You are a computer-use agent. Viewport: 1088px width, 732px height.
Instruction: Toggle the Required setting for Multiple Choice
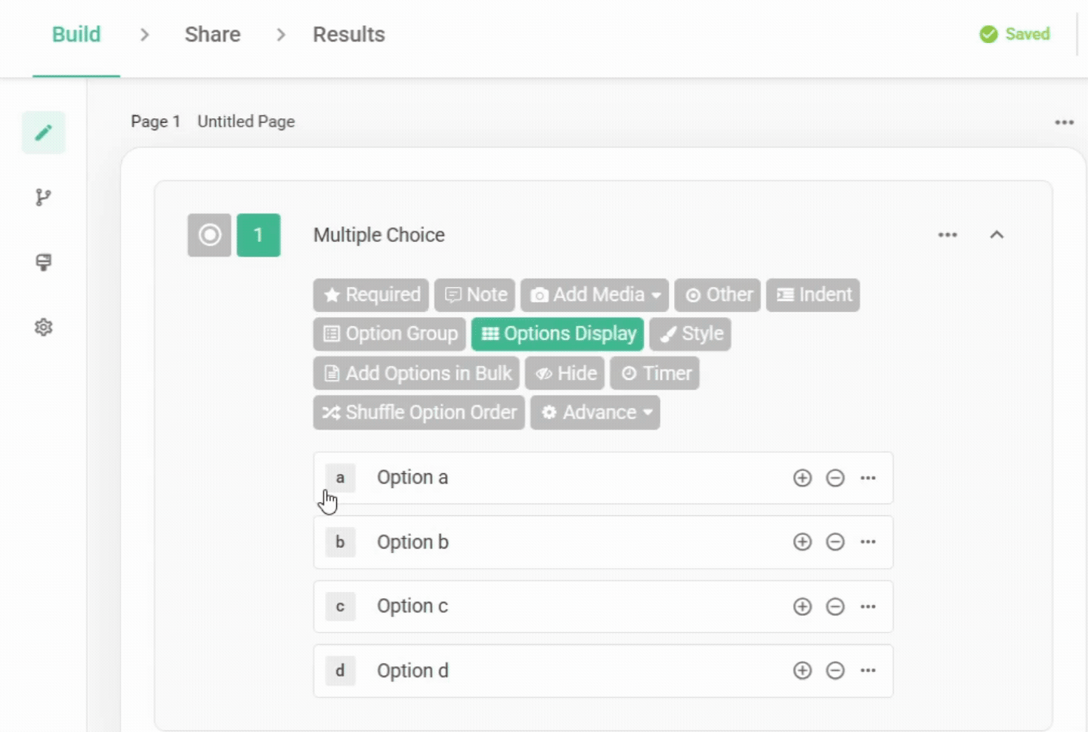[x=370, y=294]
